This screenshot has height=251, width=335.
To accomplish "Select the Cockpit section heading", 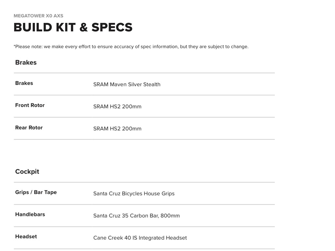I will [27, 172].
